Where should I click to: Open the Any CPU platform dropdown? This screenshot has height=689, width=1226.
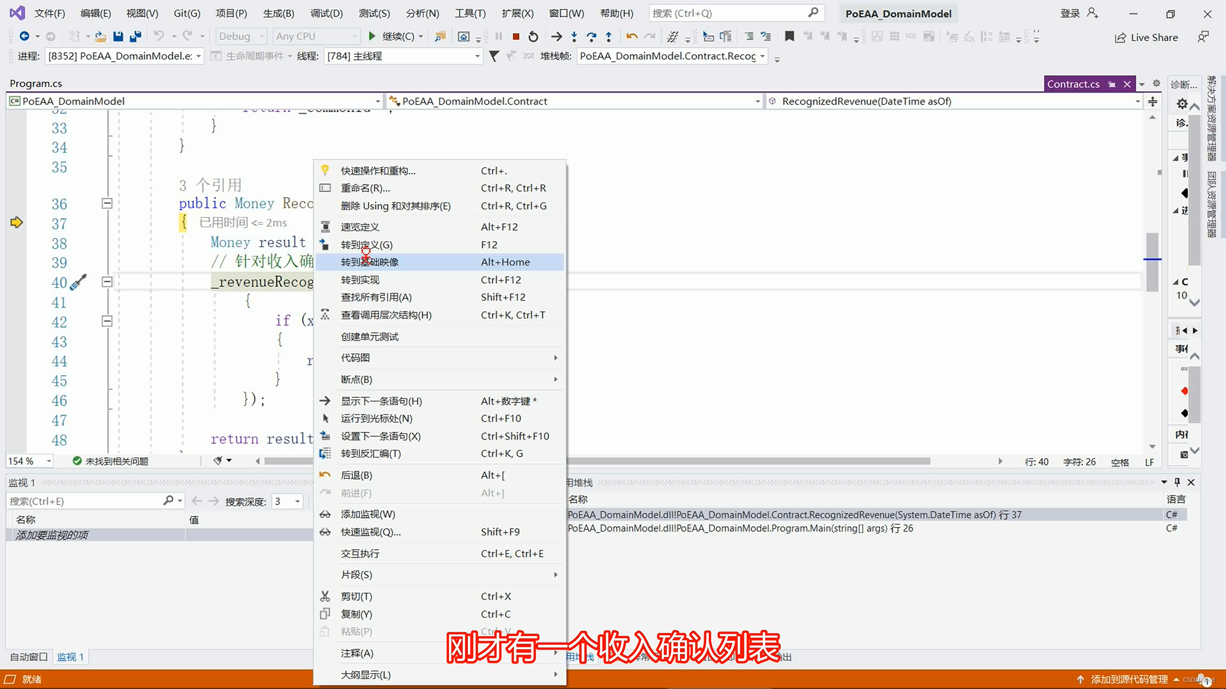(x=316, y=36)
